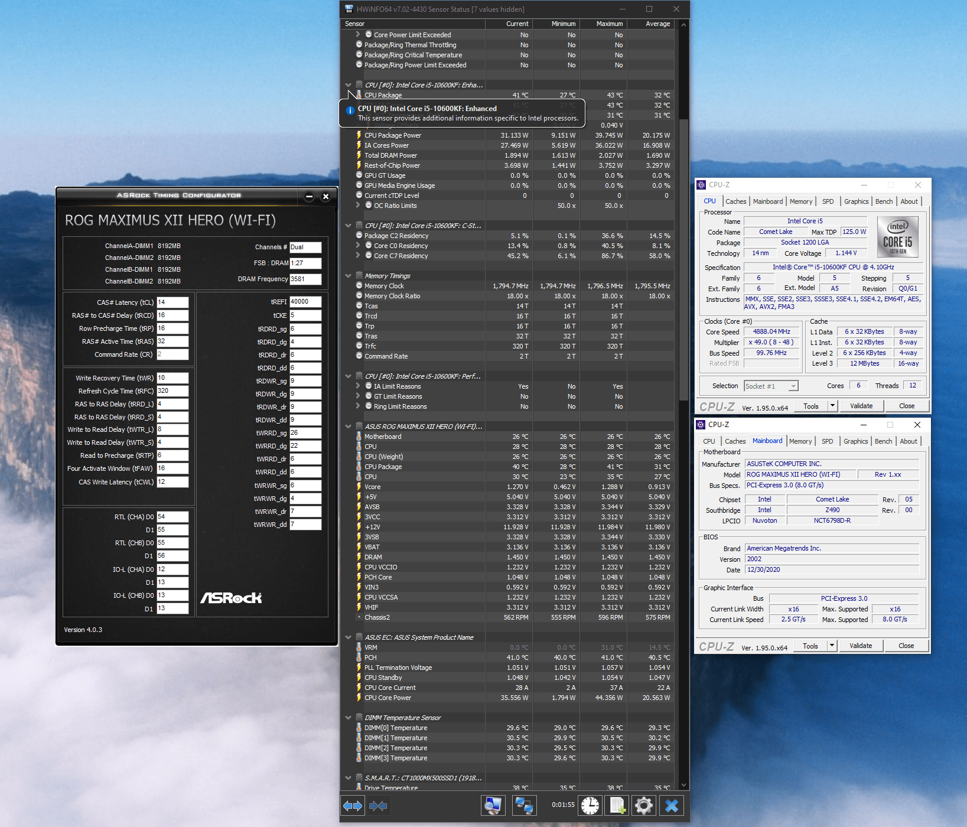Click the Intel Core i5 logo in CPU-Z

click(897, 237)
